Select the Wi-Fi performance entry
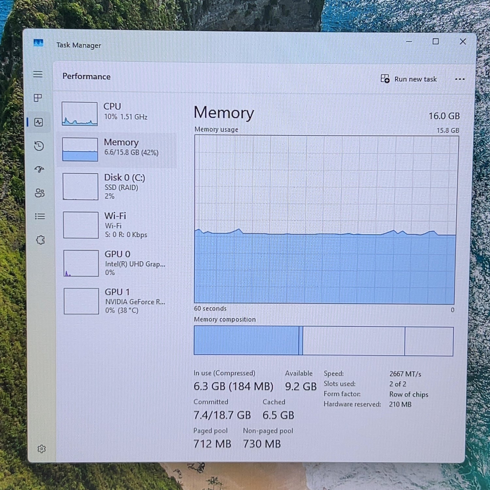490x490 pixels. 117,225
